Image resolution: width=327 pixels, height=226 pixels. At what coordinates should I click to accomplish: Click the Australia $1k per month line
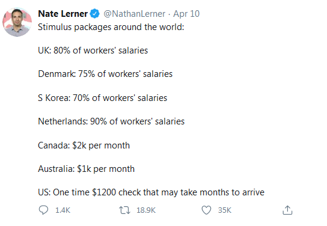pyautogui.click(x=86, y=169)
